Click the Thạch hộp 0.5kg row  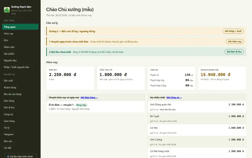coord(171,85)
